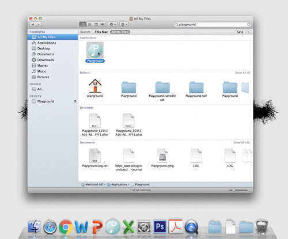Set search scope to All My Files
This screenshot has width=288, height=239.
click(x=120, y=32)
